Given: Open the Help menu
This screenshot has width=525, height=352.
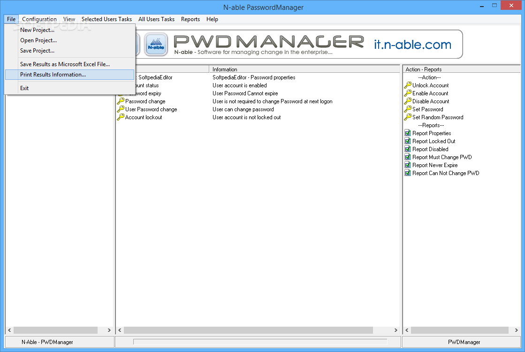Looking at the screenshot, I should [212, 19].
